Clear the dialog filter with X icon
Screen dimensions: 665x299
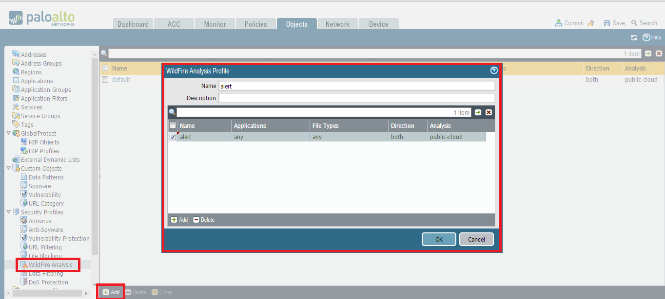489,112
